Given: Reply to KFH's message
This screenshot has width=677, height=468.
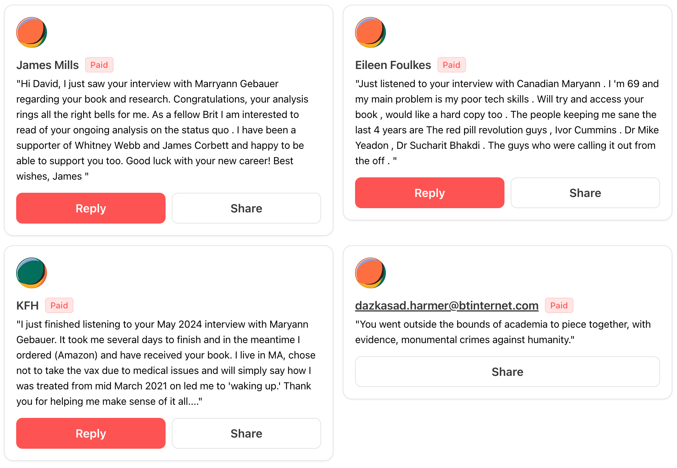Looking at the screenshot, I should click(91, 433).
